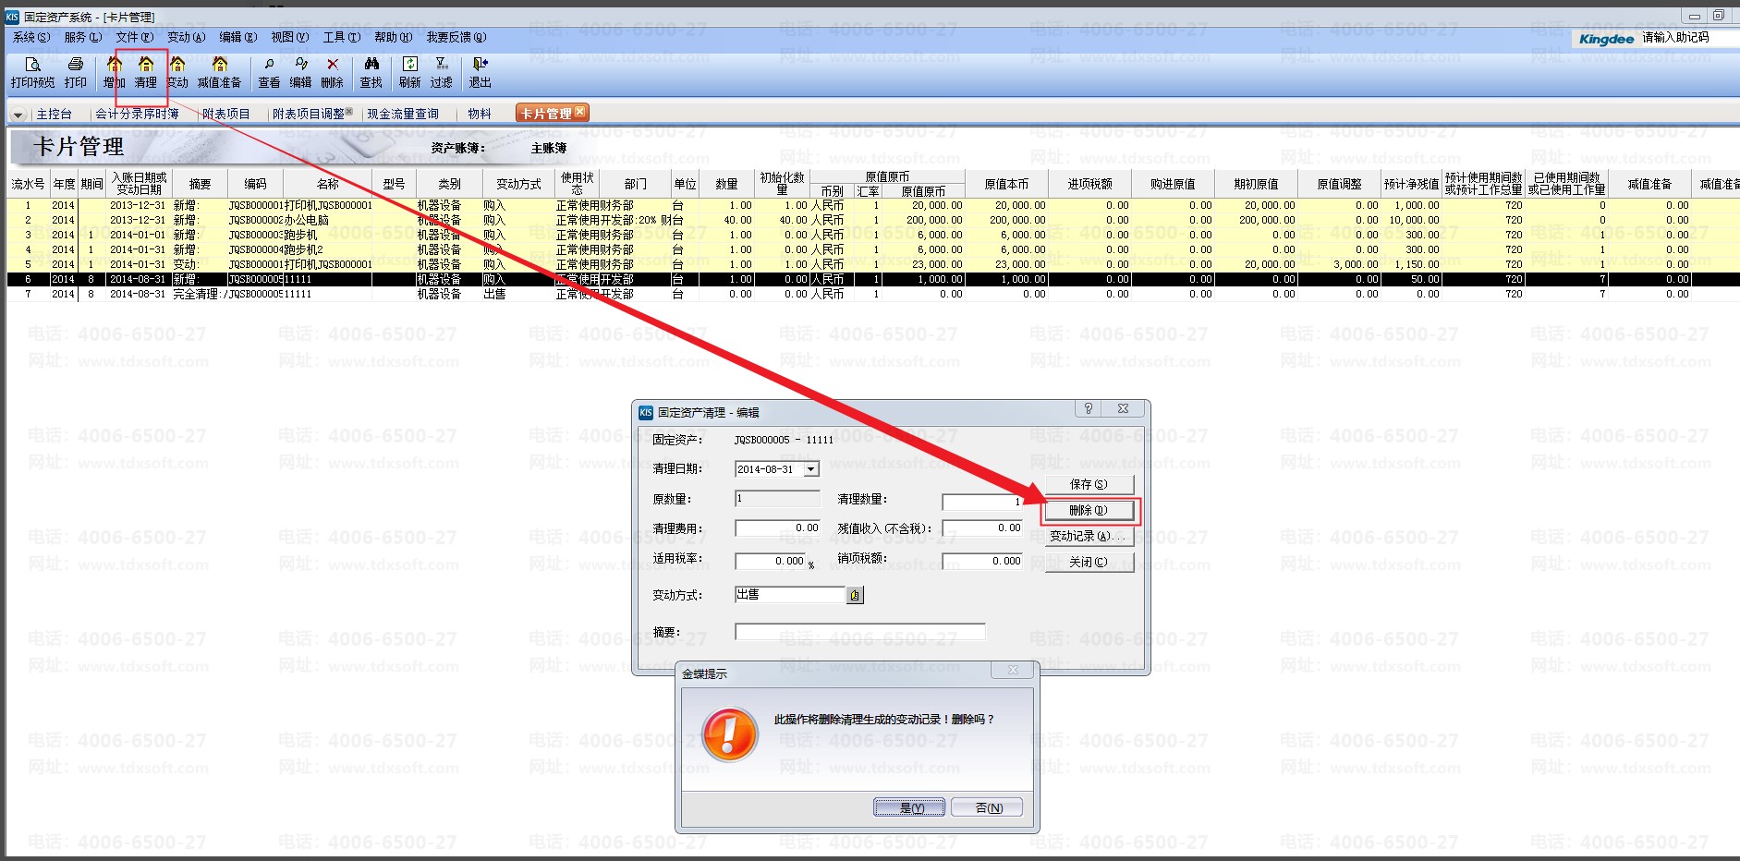Click the 变动记录 button in the dialog
The width and height of the screenshot is (1740, 861).
[1089, 536]
